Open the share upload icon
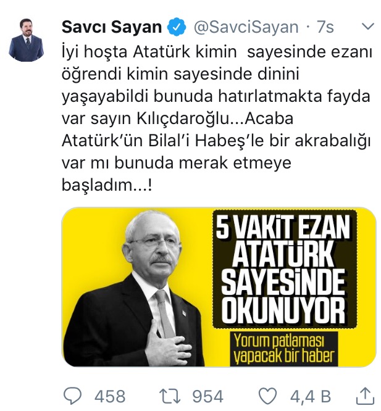Image resolution: width=381 pixels, height=411 pixels. 365,396
